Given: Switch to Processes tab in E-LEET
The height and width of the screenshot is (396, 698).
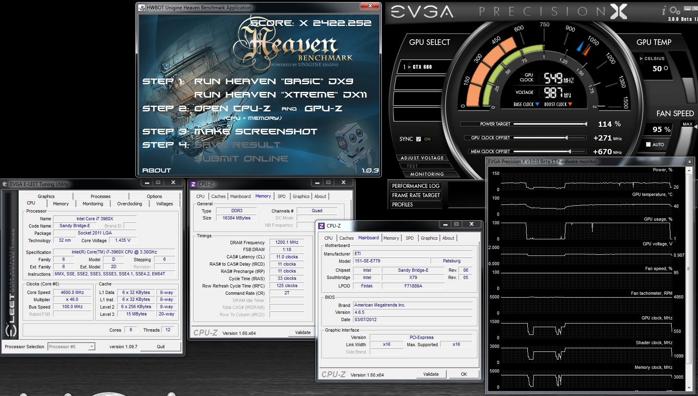Looking at the screenshot, I should (101, 196).
